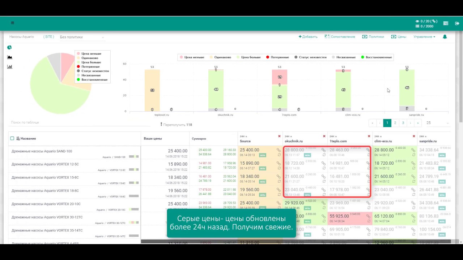
Task: Remove the clim-eco.ru column with its X
Action: coord(414,136)
